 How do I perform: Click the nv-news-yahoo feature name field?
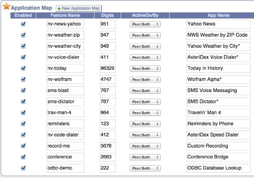pos(65,24)
